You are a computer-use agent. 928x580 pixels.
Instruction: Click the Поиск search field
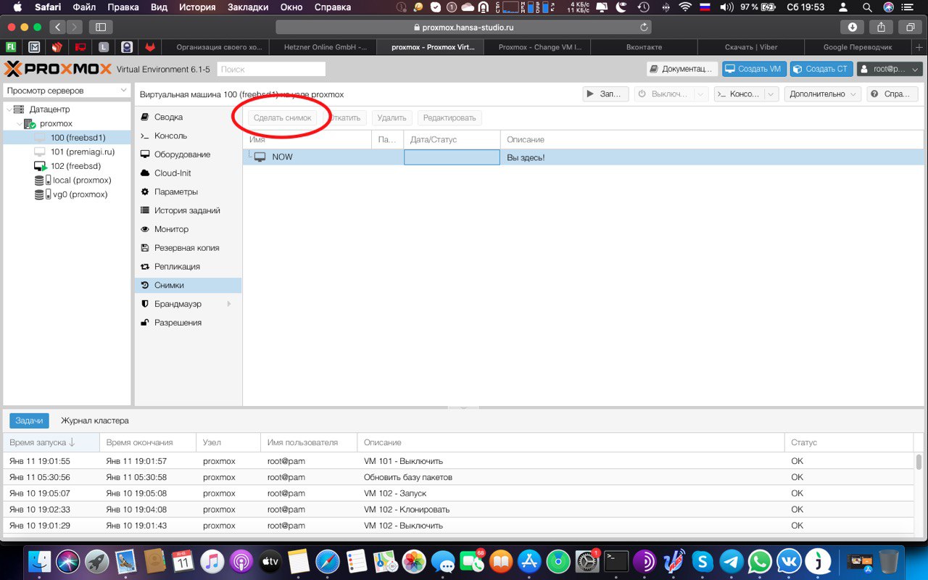tap(271, 69)
